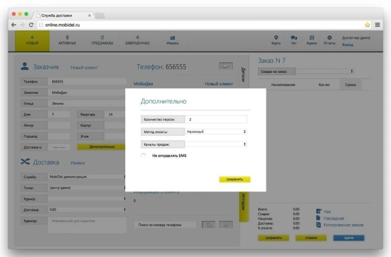Open the Чат chat icon
Image resolution: width=391 pixels, height=257 pixels.
pos(293,38)
